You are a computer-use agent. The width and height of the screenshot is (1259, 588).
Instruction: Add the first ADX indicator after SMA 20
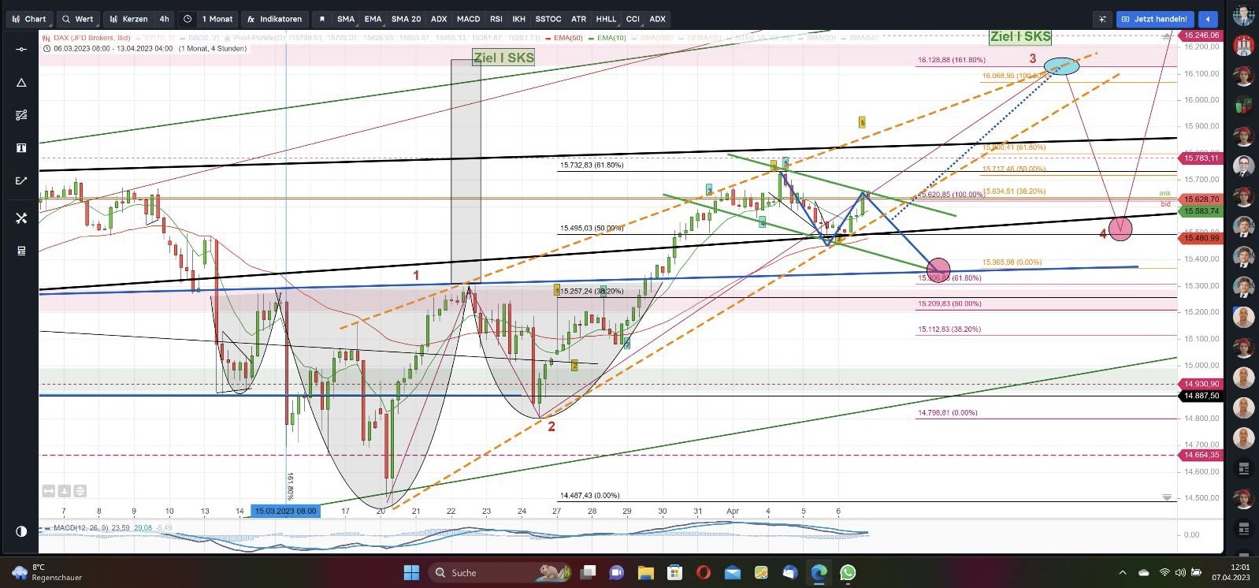tap(439, 19)
